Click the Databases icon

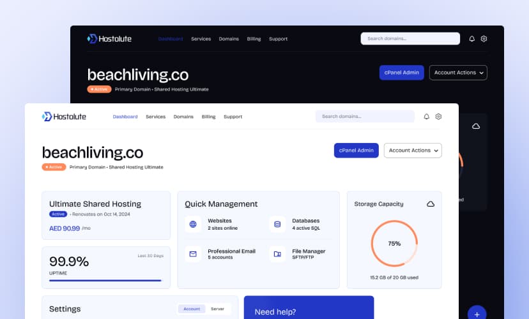[277, 224]
